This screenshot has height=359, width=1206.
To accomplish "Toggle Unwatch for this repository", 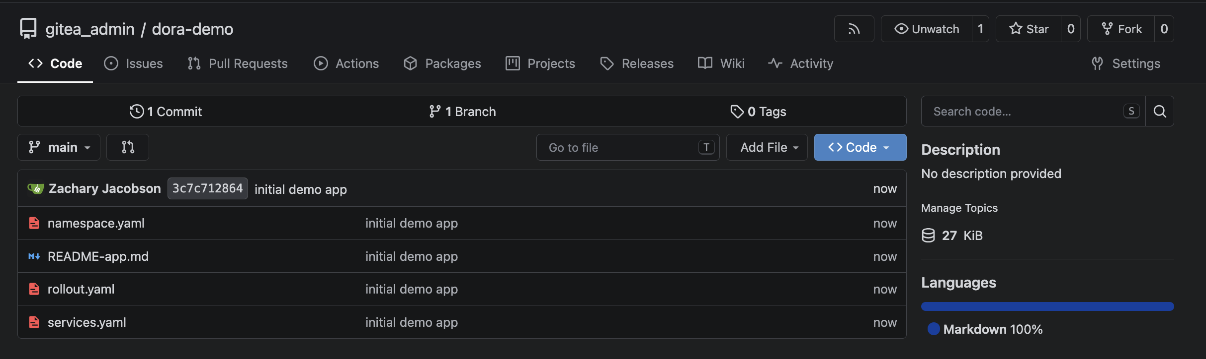I will (x=927, y=29).
